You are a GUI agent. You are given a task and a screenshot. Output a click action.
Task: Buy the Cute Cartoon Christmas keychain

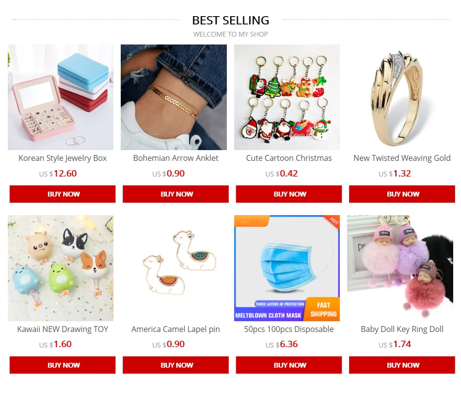click(289, 194)
